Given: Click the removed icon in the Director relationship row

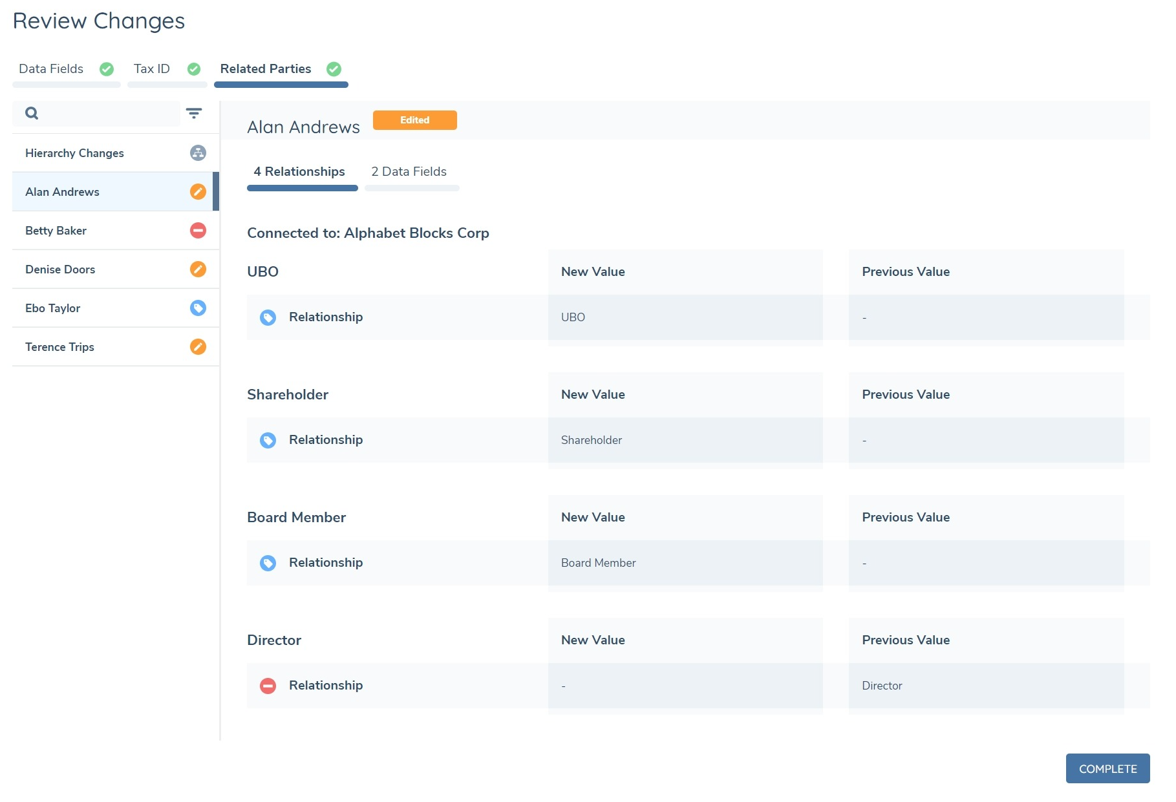Looking at the screenshot, I should tap(268, 686).
